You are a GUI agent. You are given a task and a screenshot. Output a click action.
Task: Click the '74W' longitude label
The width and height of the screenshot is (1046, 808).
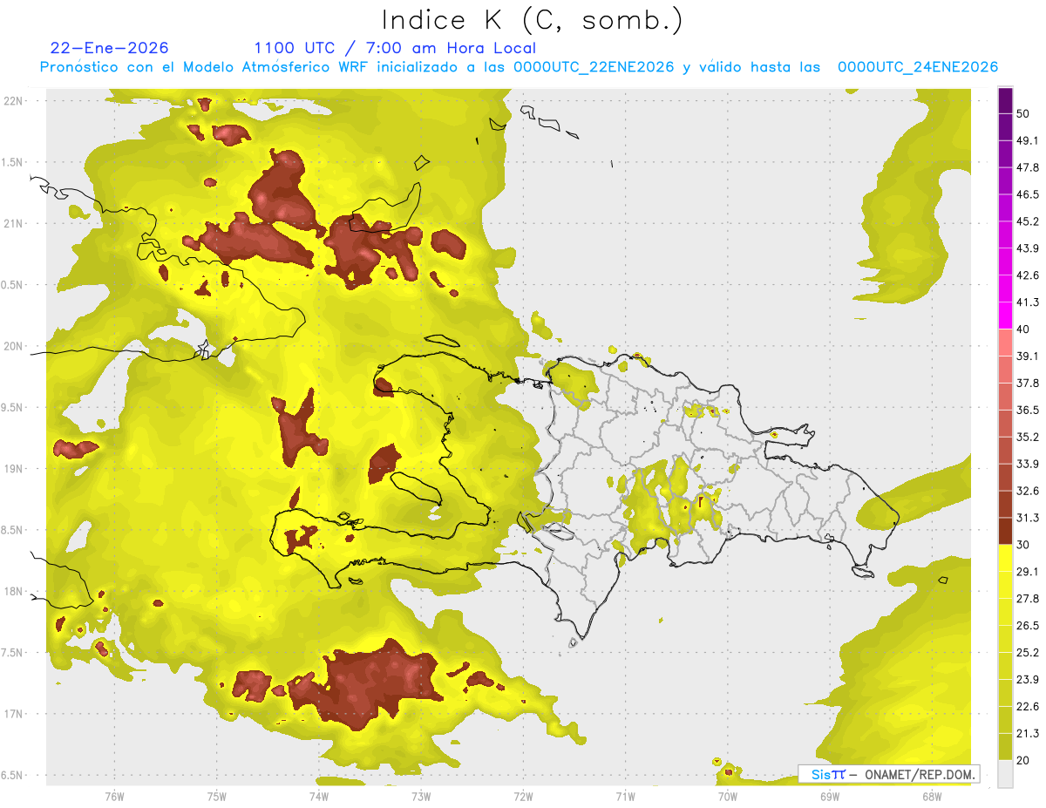click(x=319, y=796)
